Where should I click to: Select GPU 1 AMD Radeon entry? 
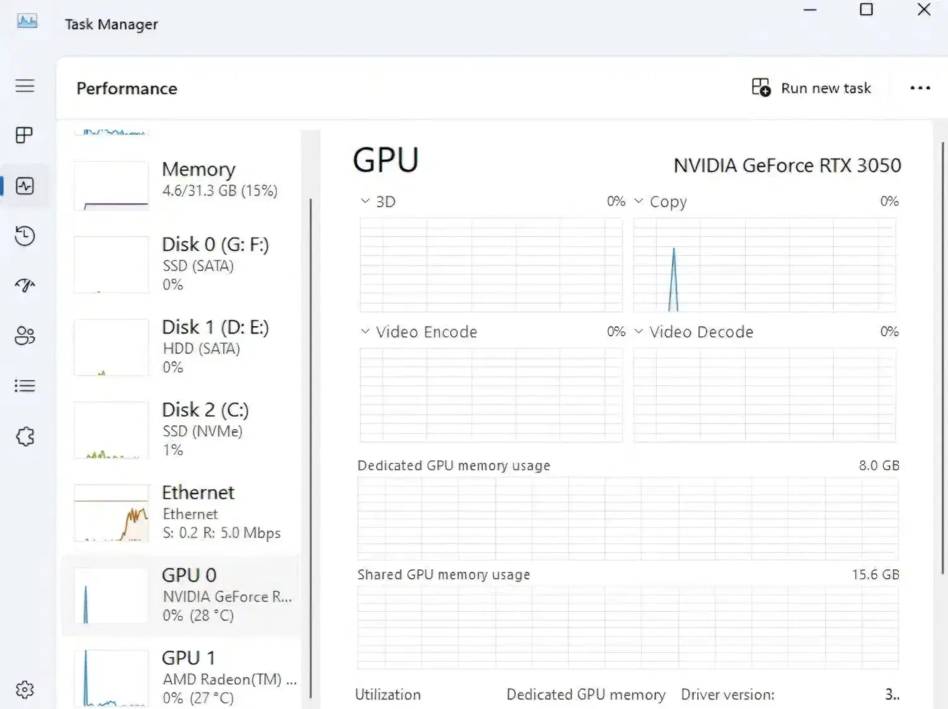[x=183, y=677]
